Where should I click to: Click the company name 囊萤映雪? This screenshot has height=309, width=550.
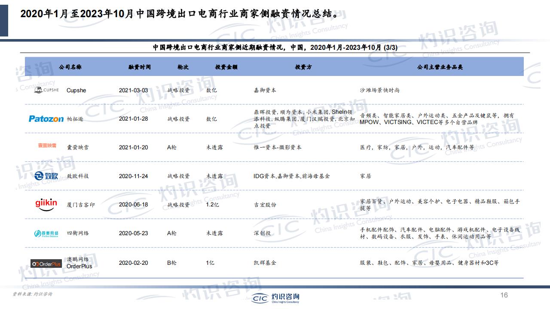[78, 147]
